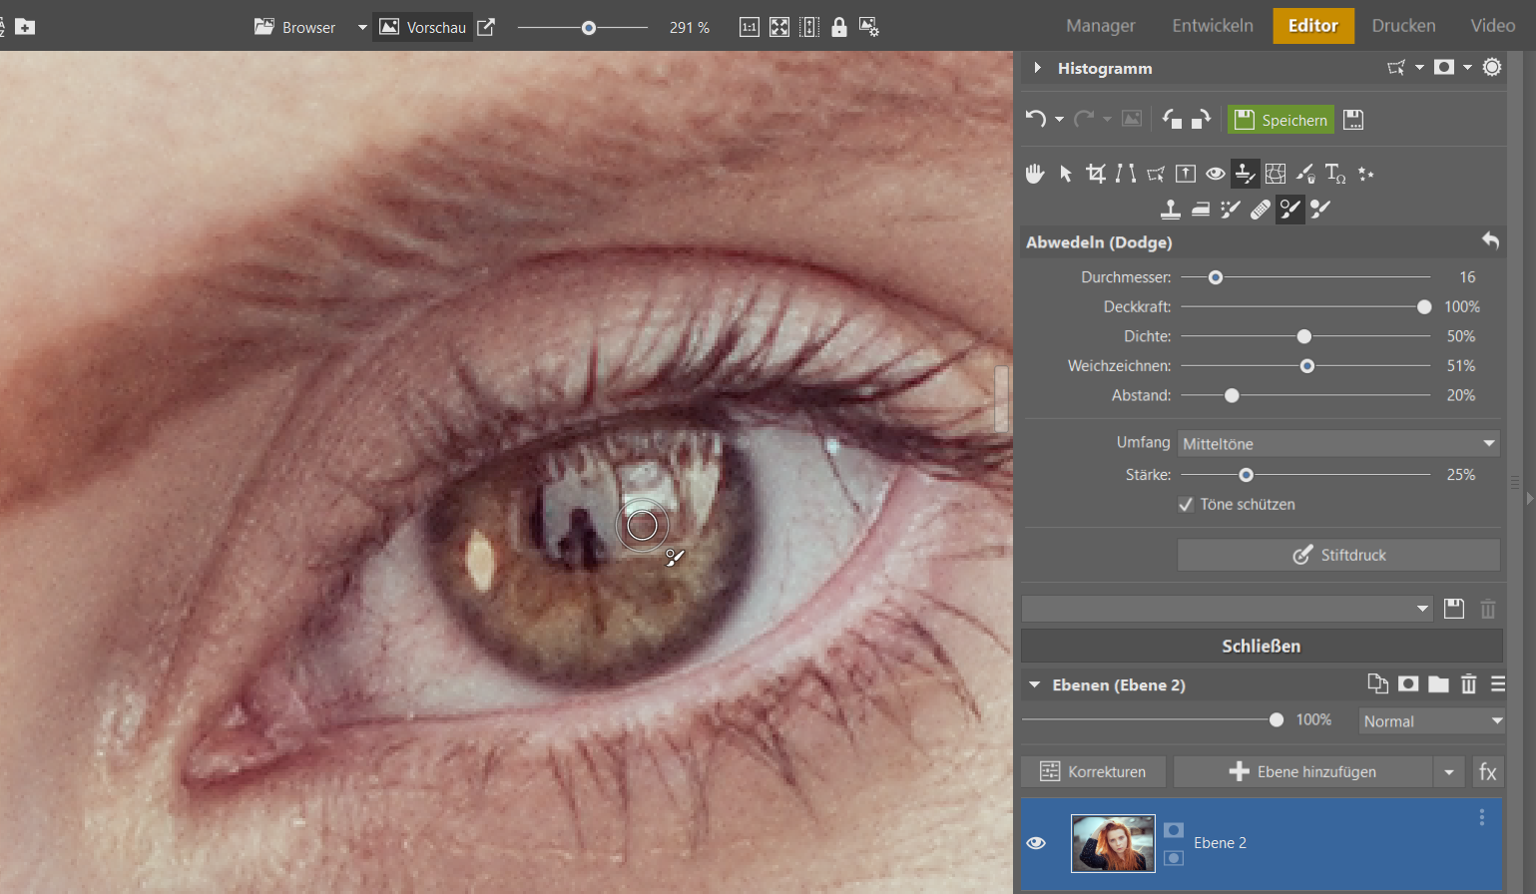Click Ebene hinzufügen button

[x=1303, y=771]
